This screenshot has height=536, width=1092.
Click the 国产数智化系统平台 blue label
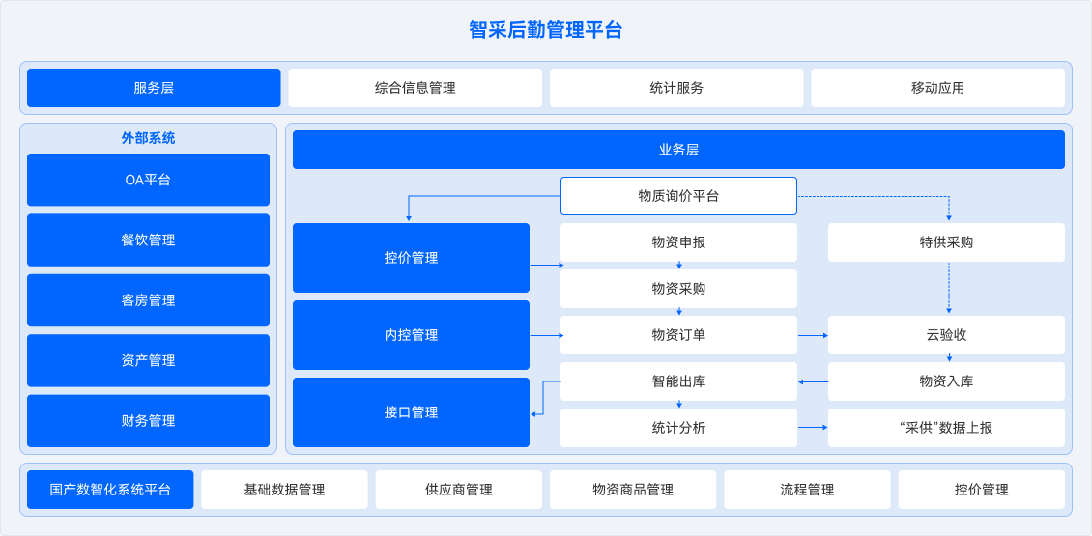(x=110, y=490)
